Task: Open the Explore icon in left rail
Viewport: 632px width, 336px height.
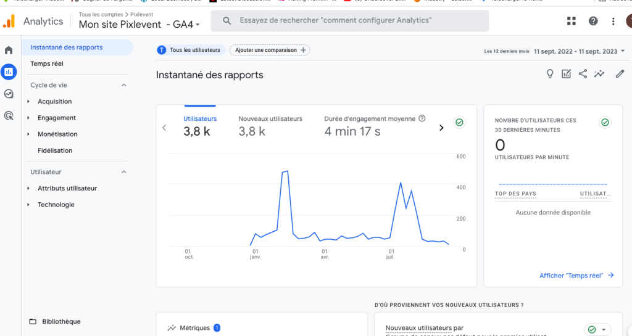Action: point(9,94)
